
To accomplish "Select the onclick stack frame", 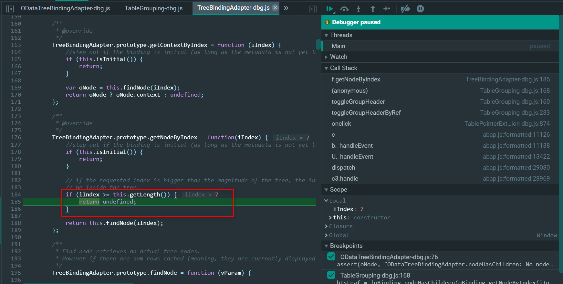I will pos(440,124).
